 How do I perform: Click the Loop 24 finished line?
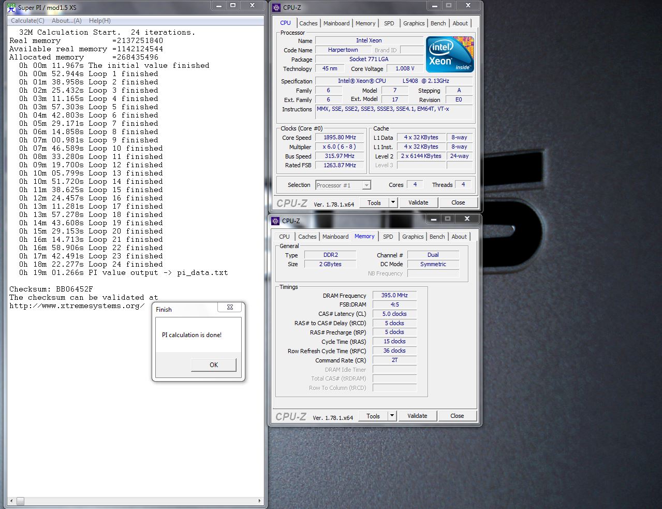[x=91, y=265]
